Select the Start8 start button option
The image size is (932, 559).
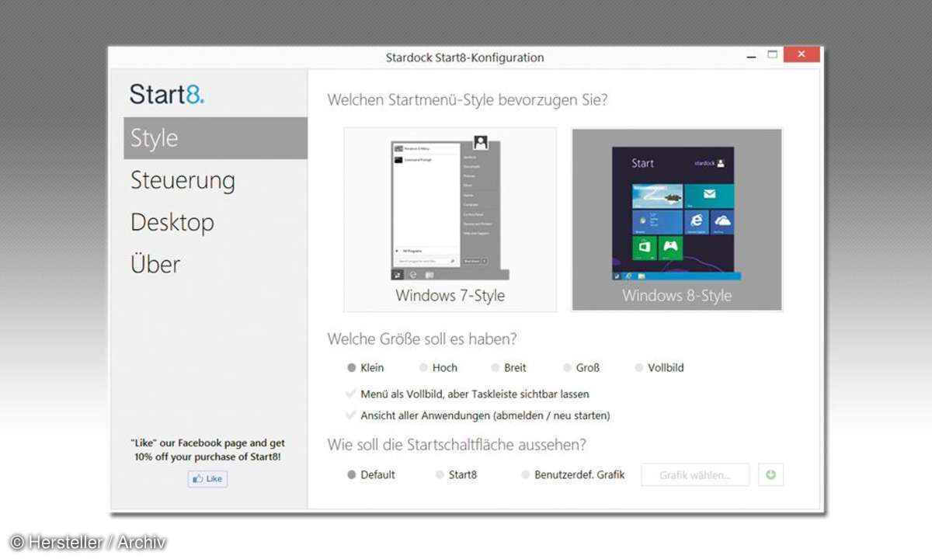coord(457,475)
